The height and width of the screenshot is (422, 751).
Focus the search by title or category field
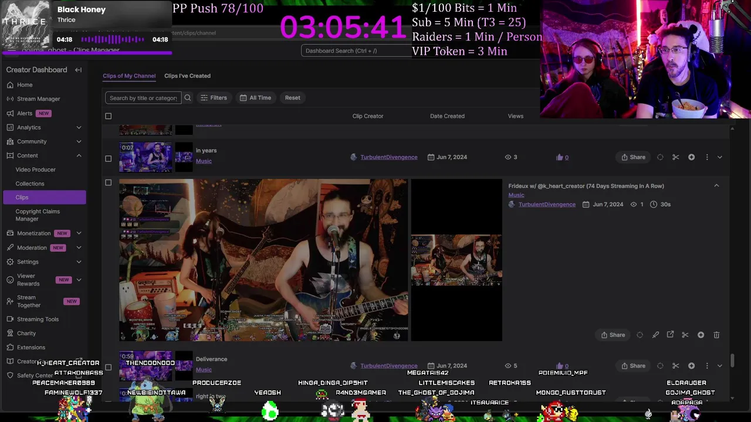coord(143,98)
